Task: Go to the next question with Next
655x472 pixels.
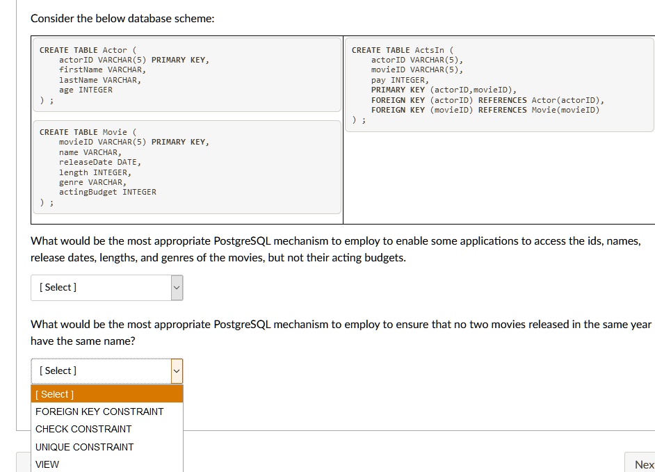Action: pos(643,464)
